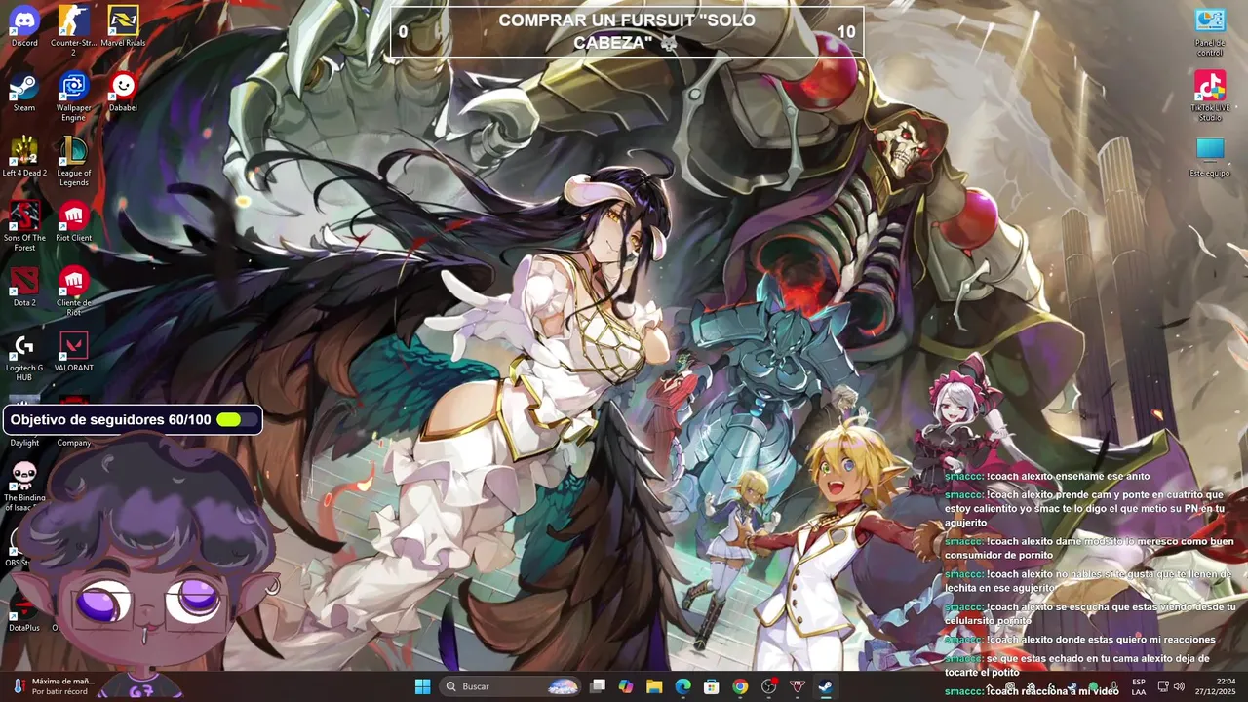The height and width of the screenshot is (702, 1248).
Task: Open Wallpaper Engine from the desktop
Action: pyautogui.click(x=73, y=97)
